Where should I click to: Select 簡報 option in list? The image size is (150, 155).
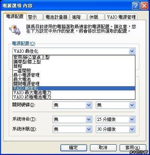[x=74, y=66]
